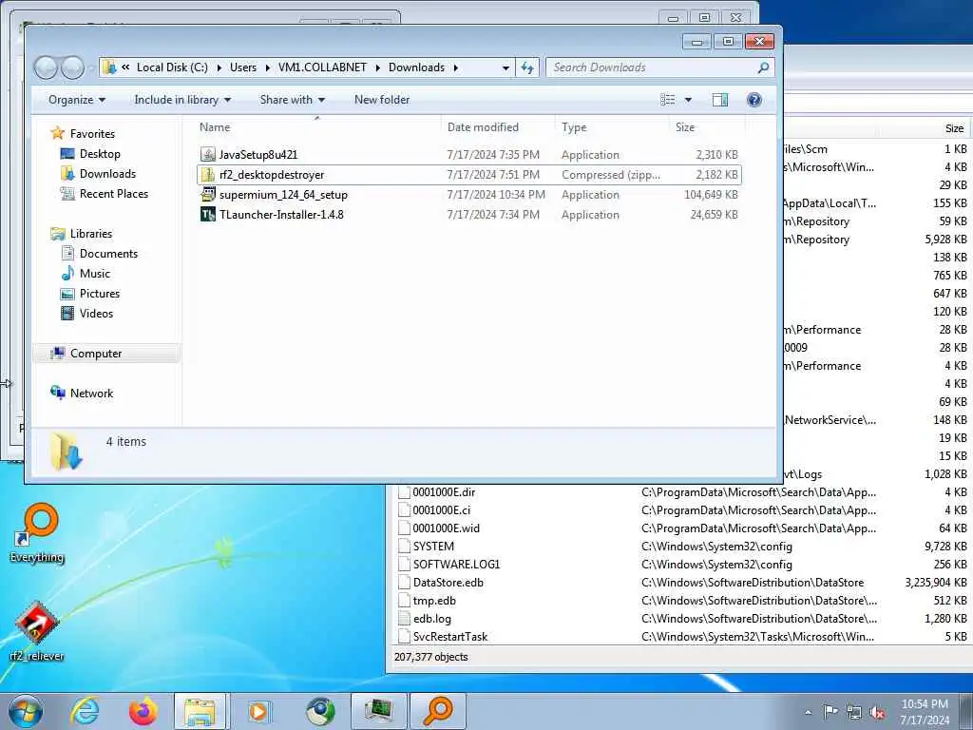
Task: Launch Internet Explorer from taskbar
Action: point(85,711)
